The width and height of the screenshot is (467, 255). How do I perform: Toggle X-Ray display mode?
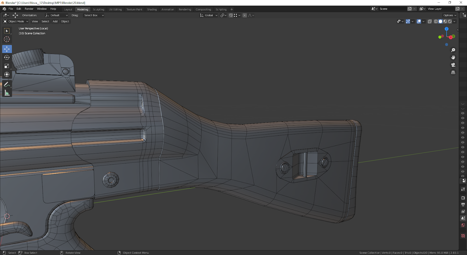pyautogui.click(x=430, y=21)
